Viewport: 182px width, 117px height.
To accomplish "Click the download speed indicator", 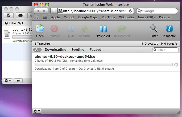I will pyautogui.click(x=150, y=44).
